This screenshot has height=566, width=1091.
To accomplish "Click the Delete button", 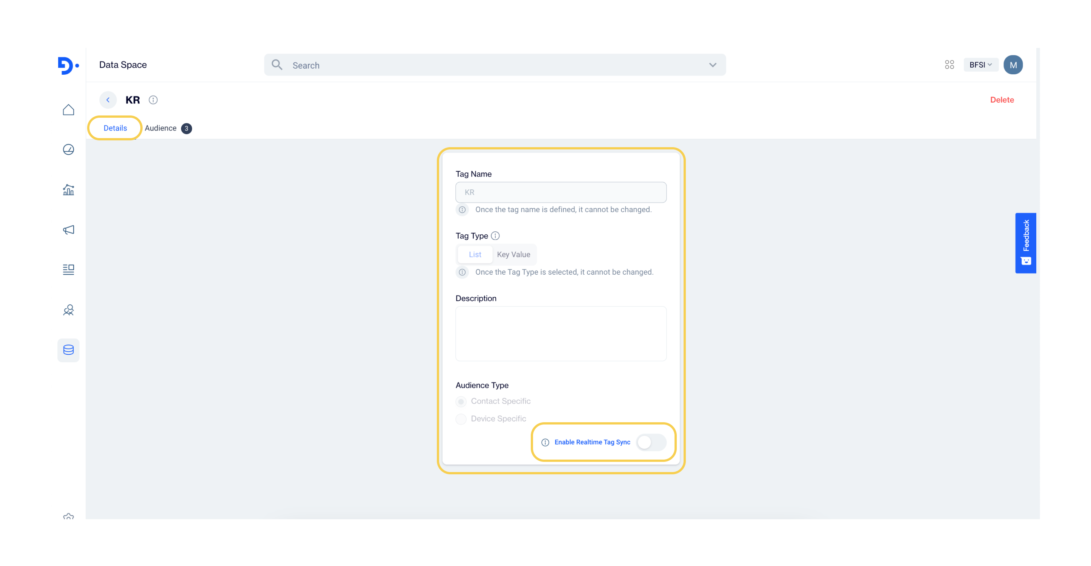I will click(1002, 100).
